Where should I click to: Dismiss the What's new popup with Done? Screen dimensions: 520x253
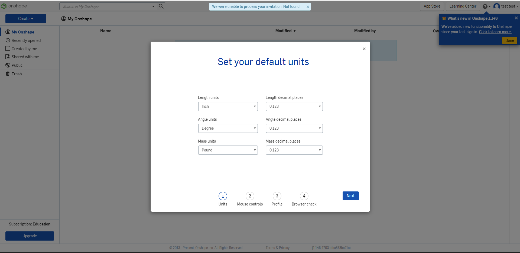coord(509,40)
